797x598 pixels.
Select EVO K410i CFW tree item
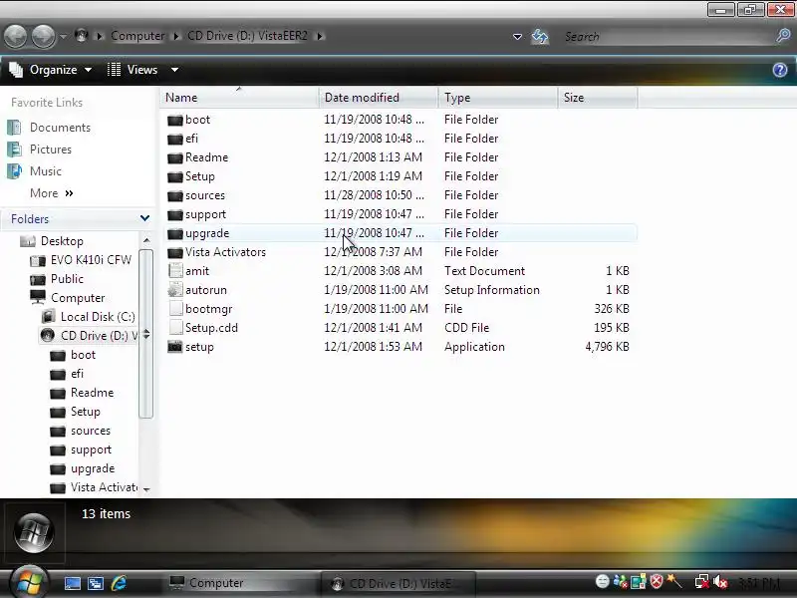pyautogui.click(x=91, y=260)
